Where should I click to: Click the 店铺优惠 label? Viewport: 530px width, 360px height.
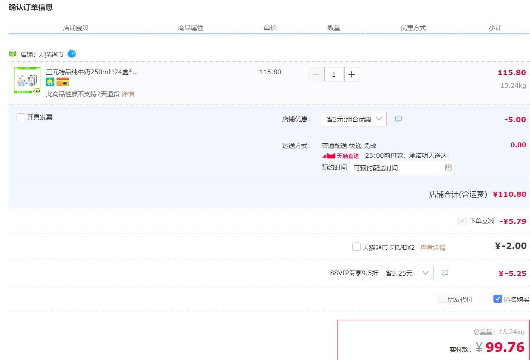[296, 119]
